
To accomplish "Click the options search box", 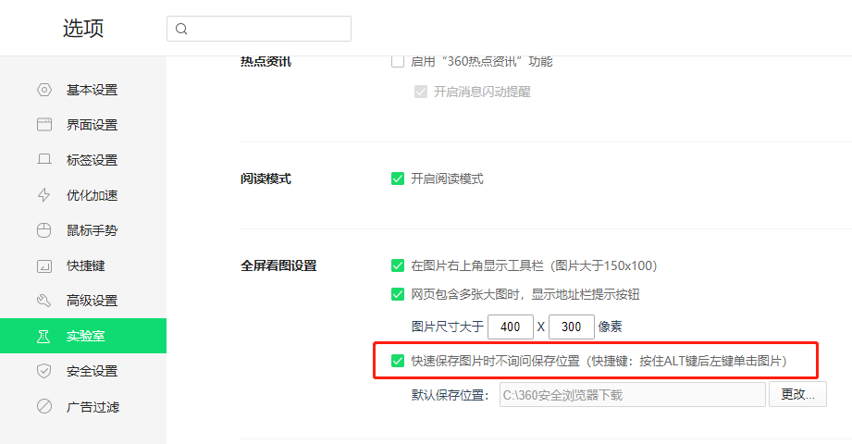I will [x=259, y=29].
